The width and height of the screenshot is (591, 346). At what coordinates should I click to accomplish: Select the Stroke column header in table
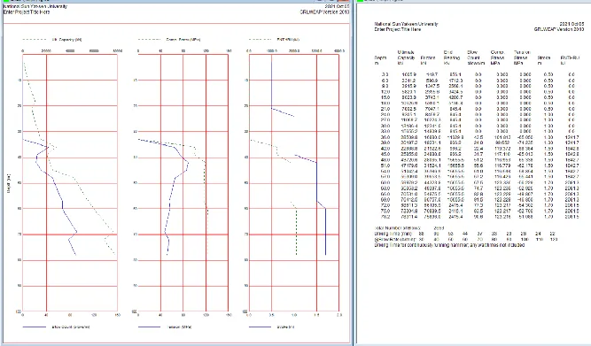tap(544, 60)
